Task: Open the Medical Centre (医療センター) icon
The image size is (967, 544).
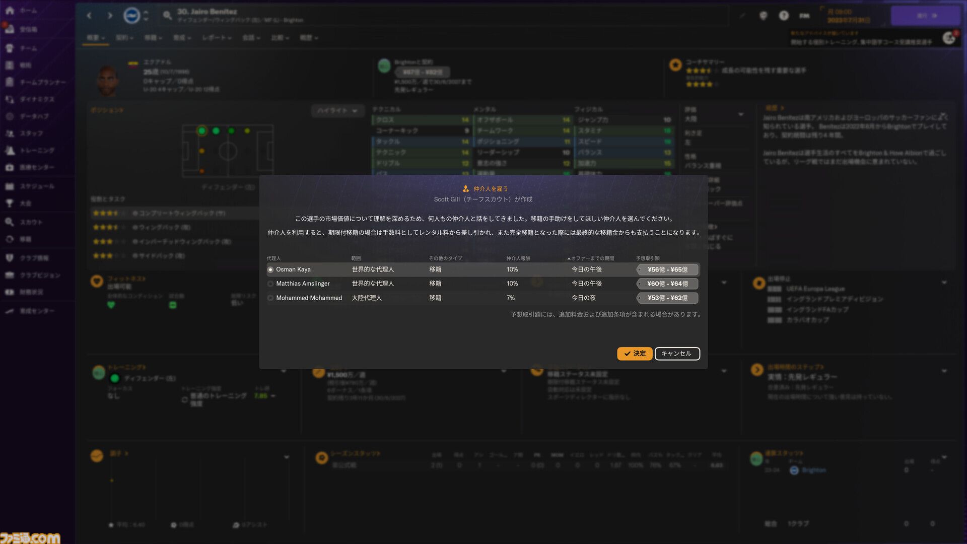Action: 10,167
